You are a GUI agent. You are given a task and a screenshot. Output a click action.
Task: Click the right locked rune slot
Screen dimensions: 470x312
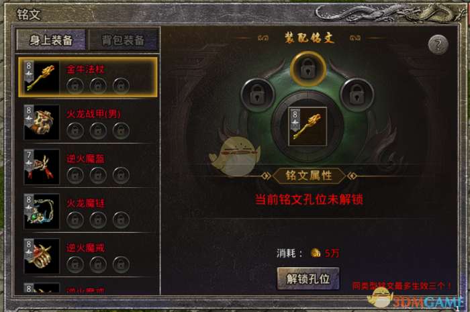pos(357,95)
